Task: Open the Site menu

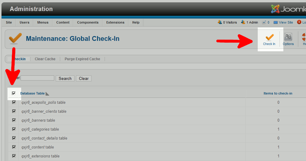Action: 9,22
